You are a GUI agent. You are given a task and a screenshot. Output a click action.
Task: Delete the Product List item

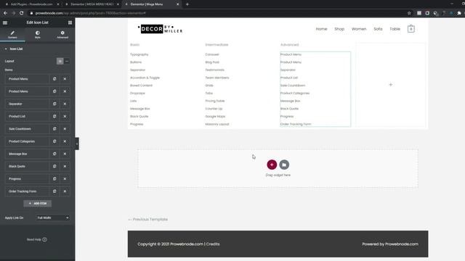click(65, 116)
